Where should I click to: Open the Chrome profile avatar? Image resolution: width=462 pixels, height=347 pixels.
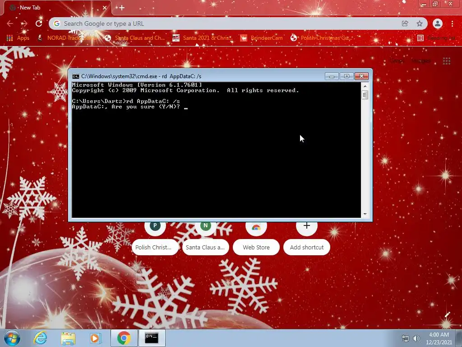(x=438, y=23)
